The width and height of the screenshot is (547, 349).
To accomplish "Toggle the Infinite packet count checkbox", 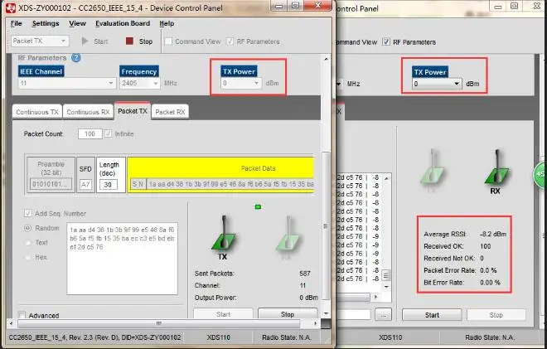I will coord(108,133).
